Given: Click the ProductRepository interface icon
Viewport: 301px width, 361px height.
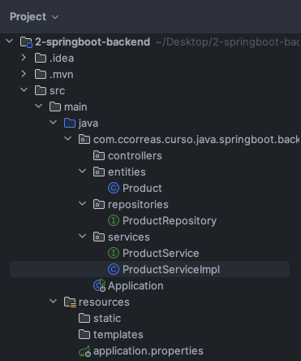Looking at the screenshot, I should click(114, 220).
